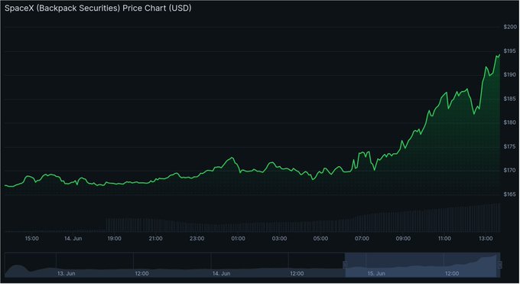Click the highlighted navigator range around 15. Jun
Image resolution: width=520 pixels, height=284 pixels.
pyautogui.click(x=422, y=265)
